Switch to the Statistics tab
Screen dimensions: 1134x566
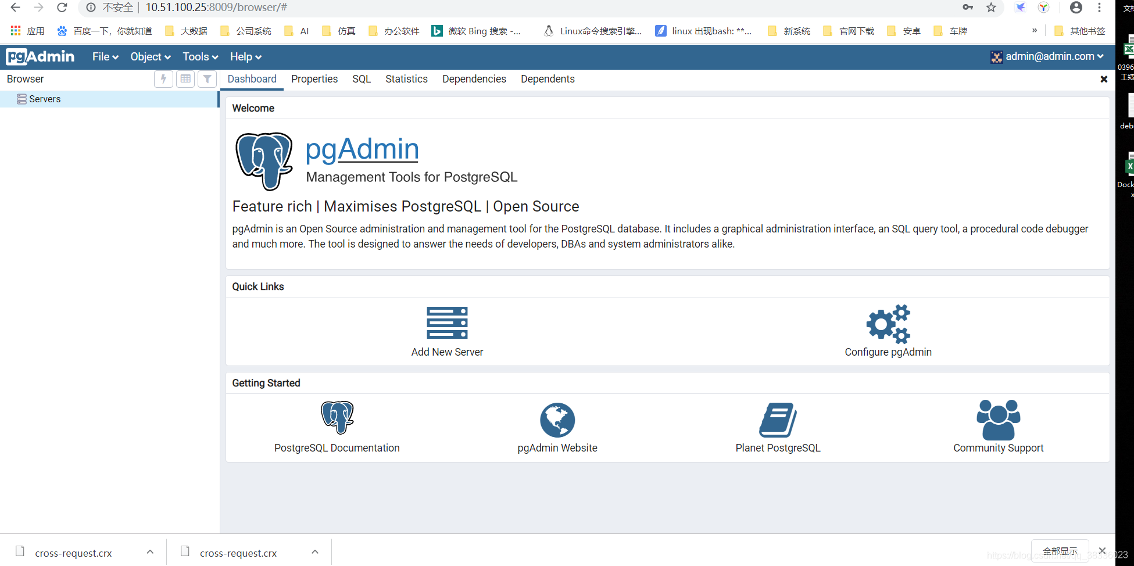406,79
